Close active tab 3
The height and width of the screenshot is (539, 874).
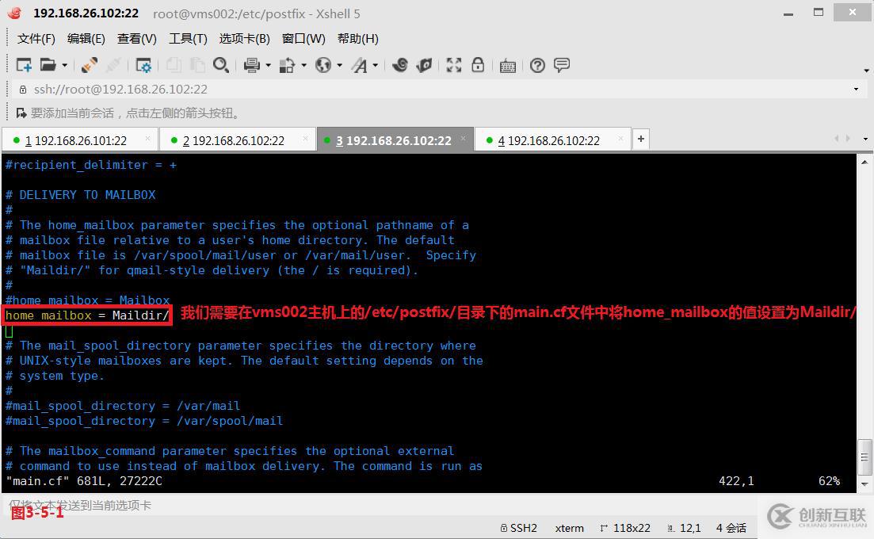coord(464,138)
